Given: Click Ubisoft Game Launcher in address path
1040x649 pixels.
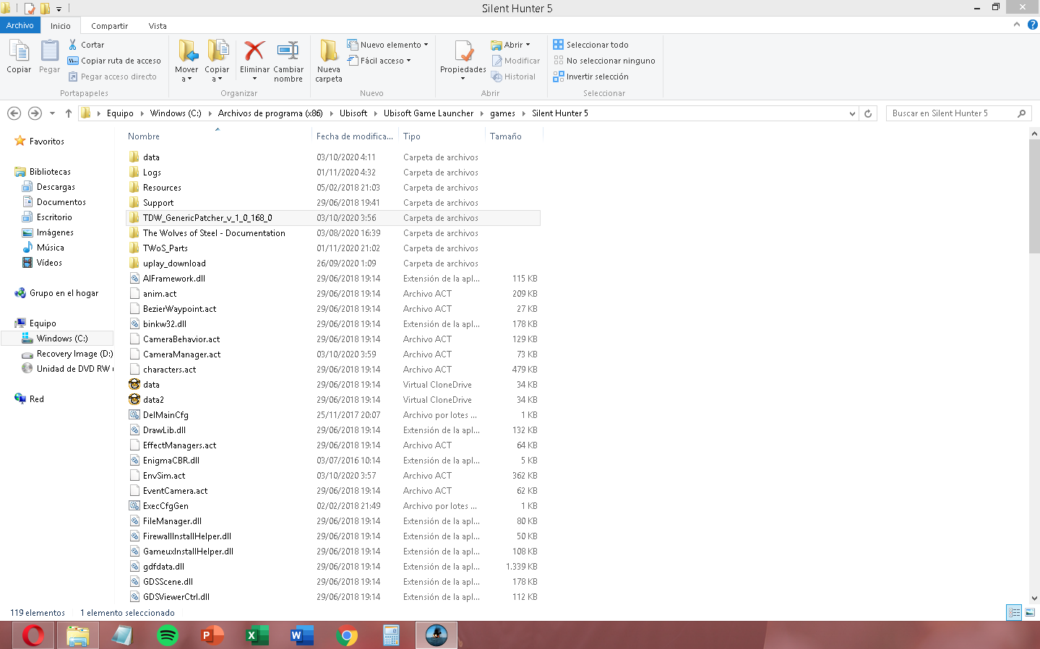Looking at the screenshot, I should pyautogui.click(x=429, y=113).
